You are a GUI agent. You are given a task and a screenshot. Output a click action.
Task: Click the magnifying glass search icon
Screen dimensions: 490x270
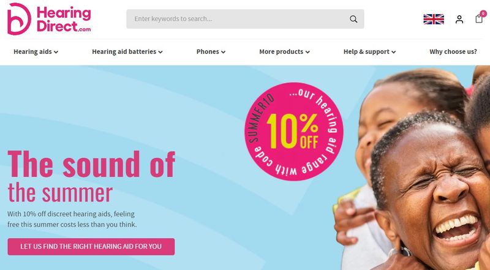(x=353, y=19)
